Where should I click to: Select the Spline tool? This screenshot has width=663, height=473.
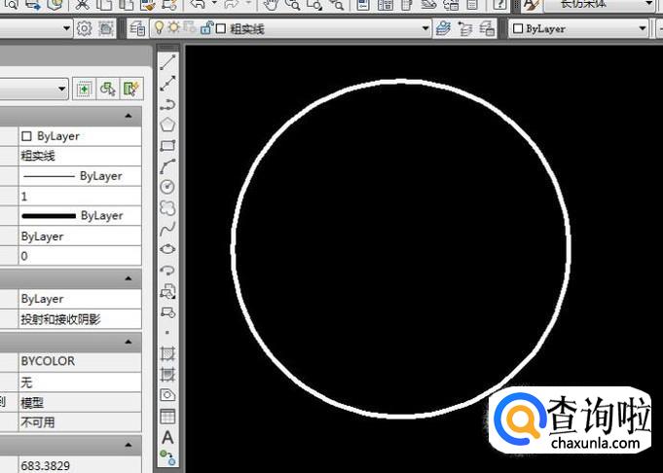pos(167,229)
